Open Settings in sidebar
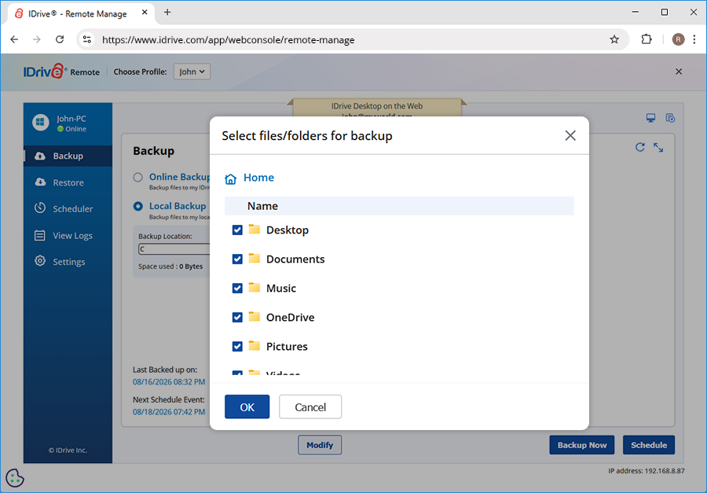 (x=68, y=261)
